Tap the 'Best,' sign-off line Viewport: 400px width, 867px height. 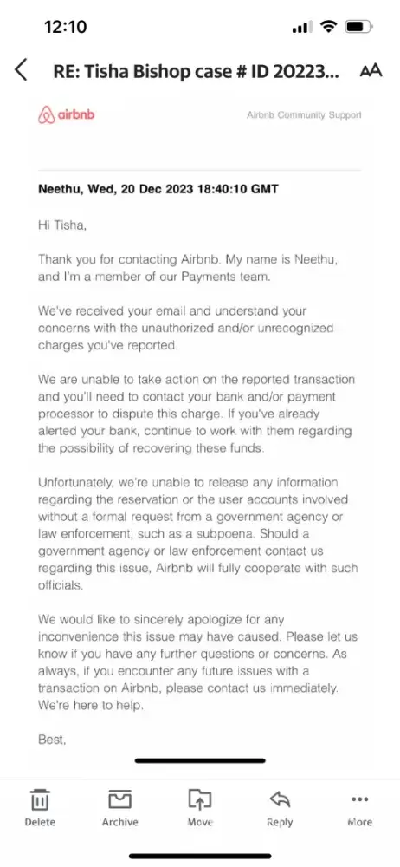coord(52,740)
